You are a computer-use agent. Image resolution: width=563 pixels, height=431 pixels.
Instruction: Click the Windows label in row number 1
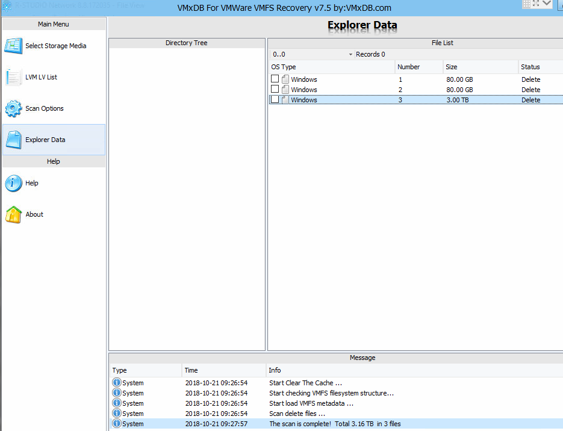coord(303,79)
